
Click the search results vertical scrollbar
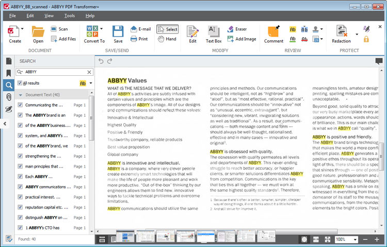click(91, 118)
